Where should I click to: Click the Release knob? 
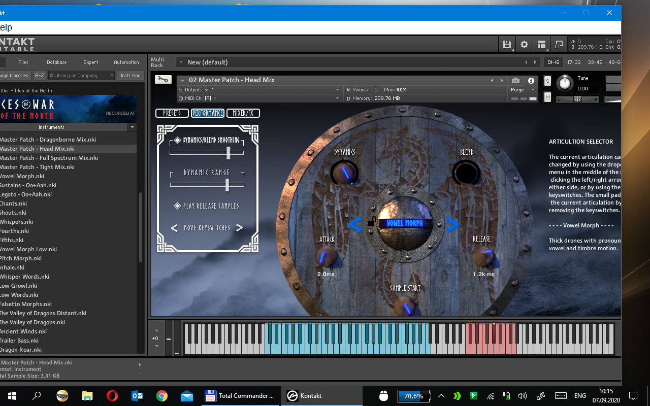[x=483, y=257]
